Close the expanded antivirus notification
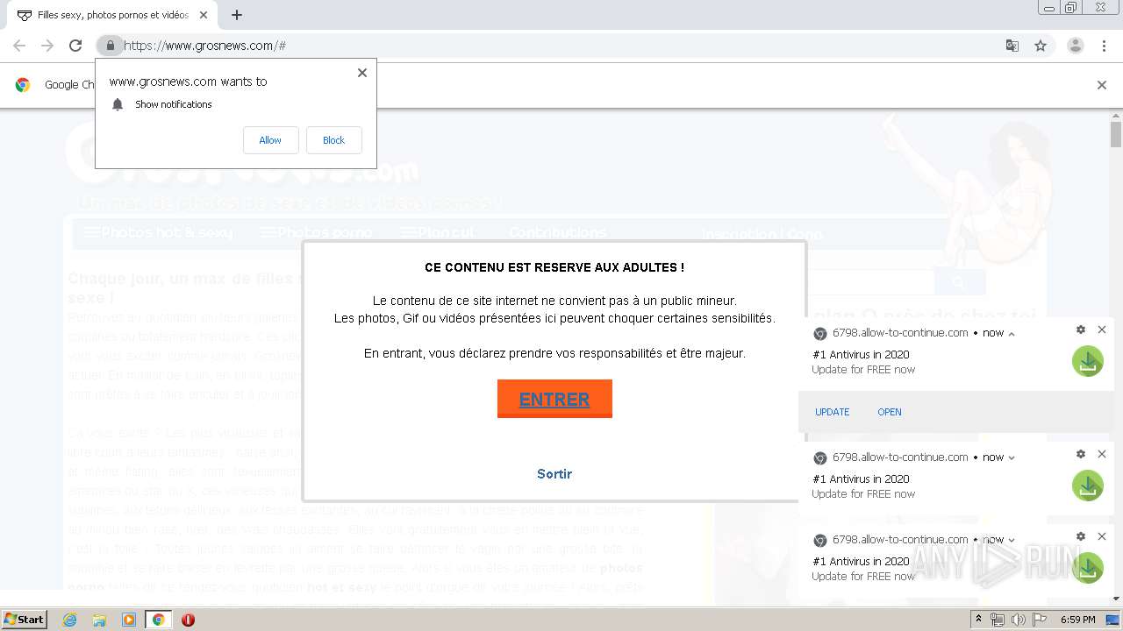 click(x=1102, y=330)
